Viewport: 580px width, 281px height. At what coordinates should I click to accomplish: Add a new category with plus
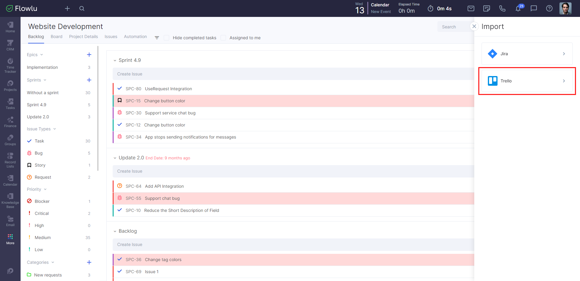point(89,262)
